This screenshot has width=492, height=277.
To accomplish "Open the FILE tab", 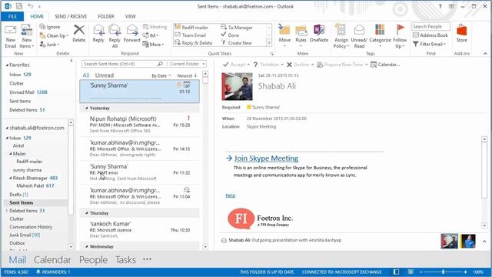I will point(12,16).
